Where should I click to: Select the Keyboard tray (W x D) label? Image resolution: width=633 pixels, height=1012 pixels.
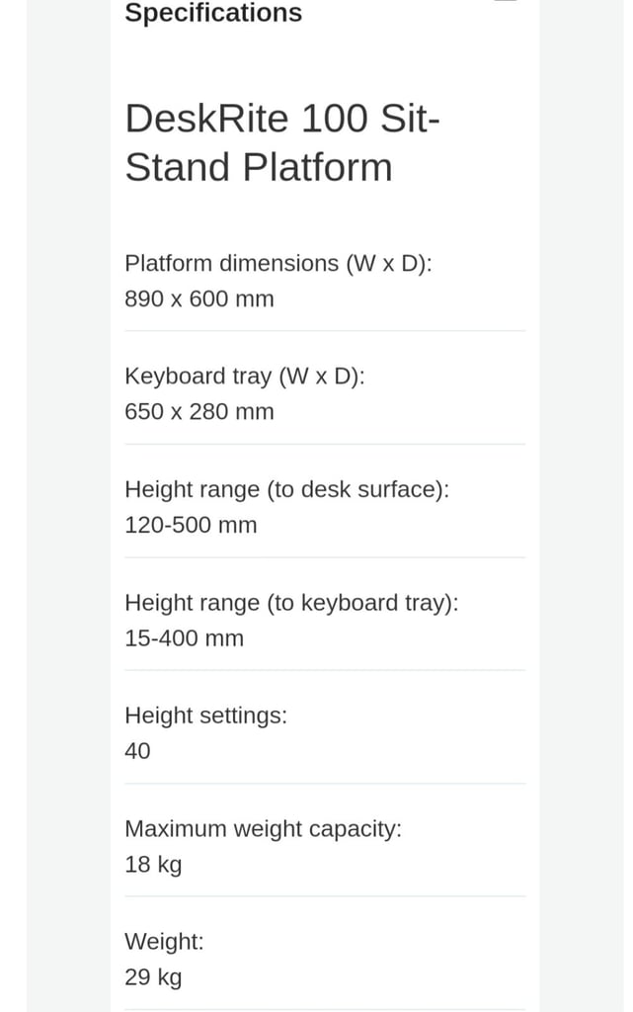click(x=245, y=376)
